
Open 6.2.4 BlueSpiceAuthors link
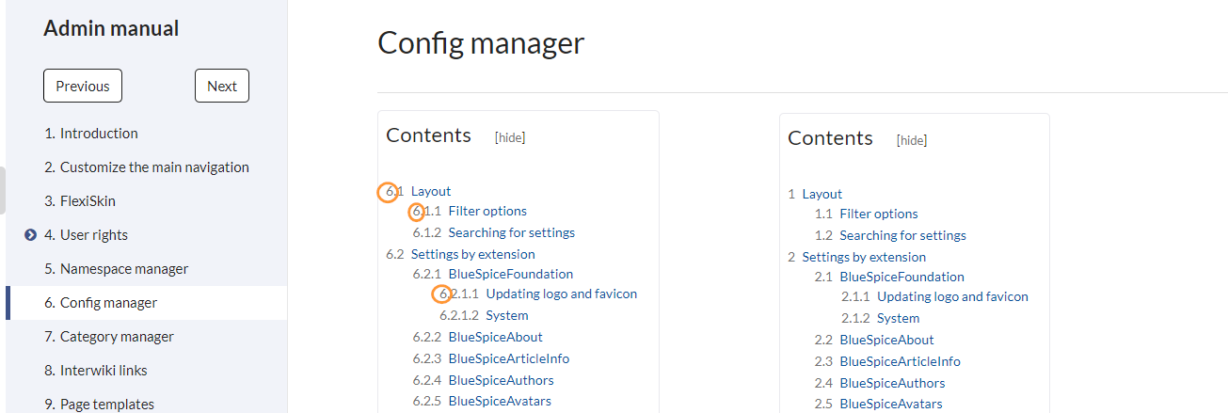click(483, 381)
